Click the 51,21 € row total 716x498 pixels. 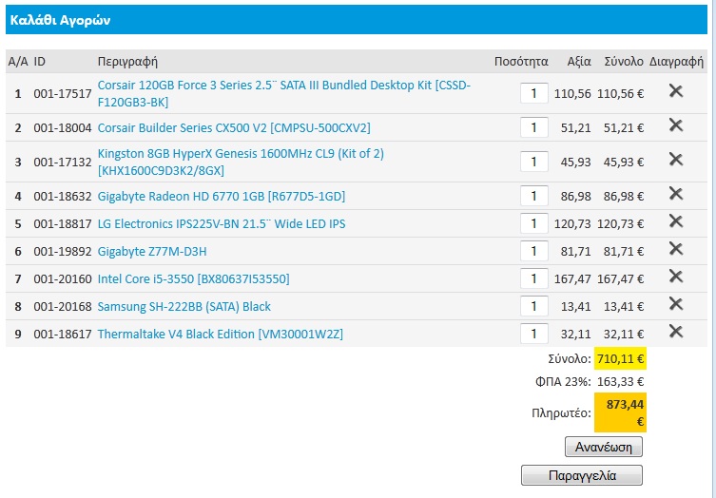624,127
